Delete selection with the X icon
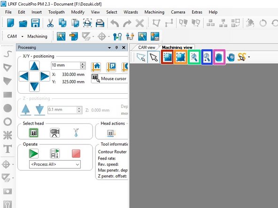This screenshot has height=208, width=278. point(140,23)
